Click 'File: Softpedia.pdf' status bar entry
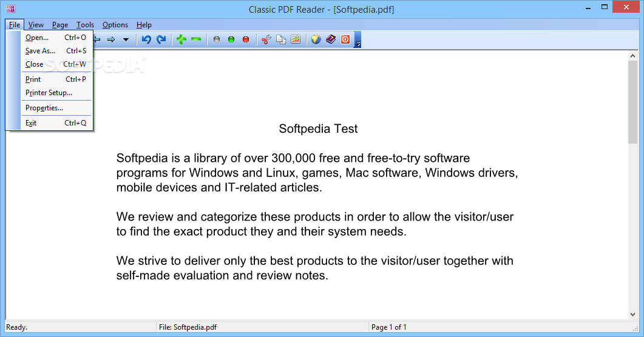Screen dimensions: 644x337 click(x=188, y=327)
